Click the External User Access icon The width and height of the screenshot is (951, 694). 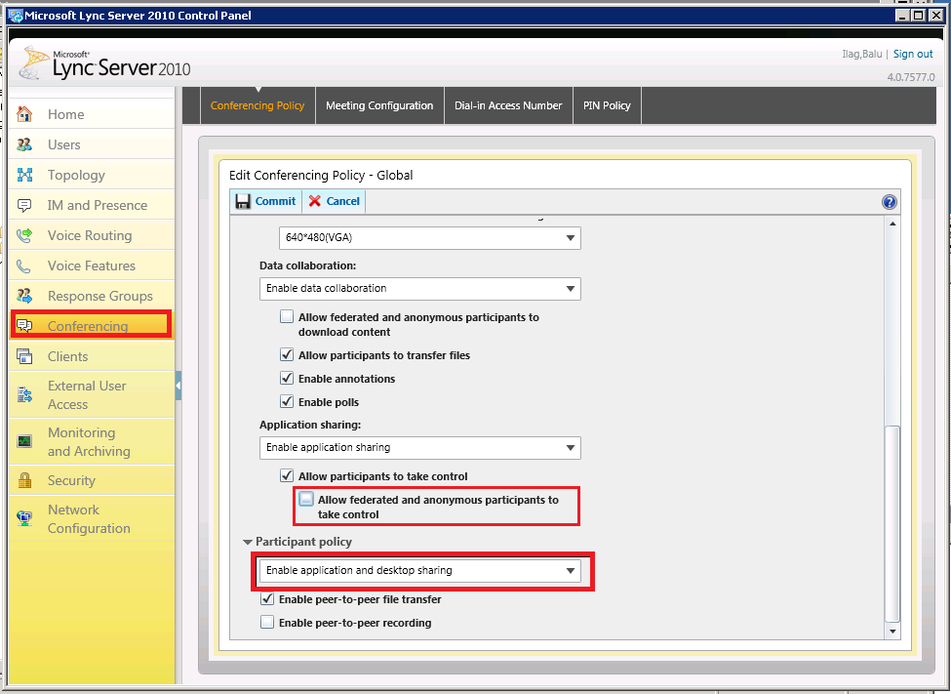click(24, 394)
